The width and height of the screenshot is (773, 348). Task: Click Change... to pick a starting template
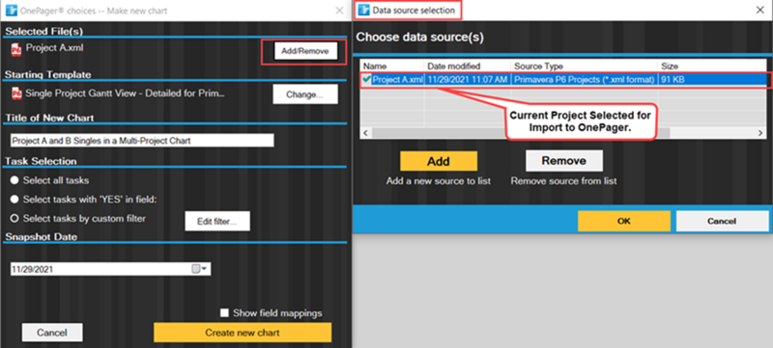click(x=305, y=94)
